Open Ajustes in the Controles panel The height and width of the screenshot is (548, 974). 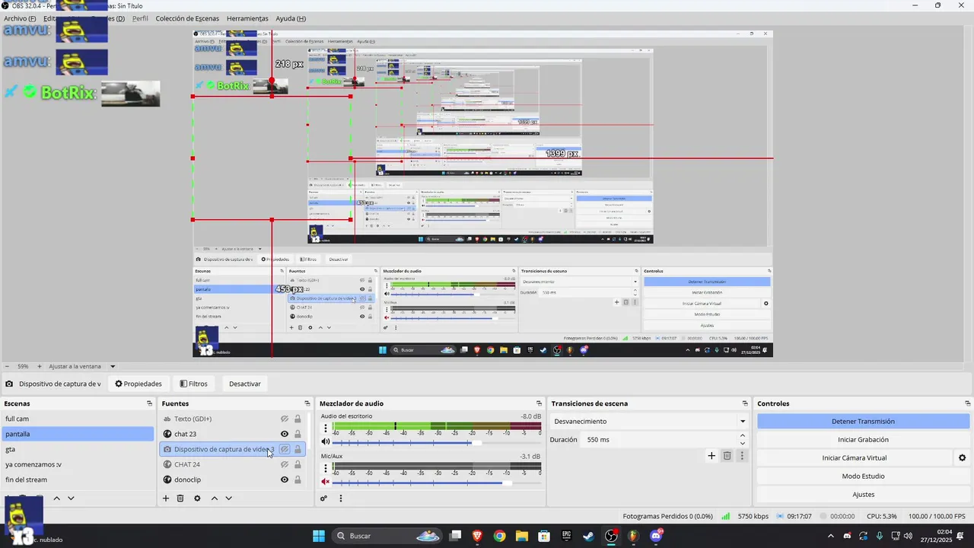coord(863,494)
